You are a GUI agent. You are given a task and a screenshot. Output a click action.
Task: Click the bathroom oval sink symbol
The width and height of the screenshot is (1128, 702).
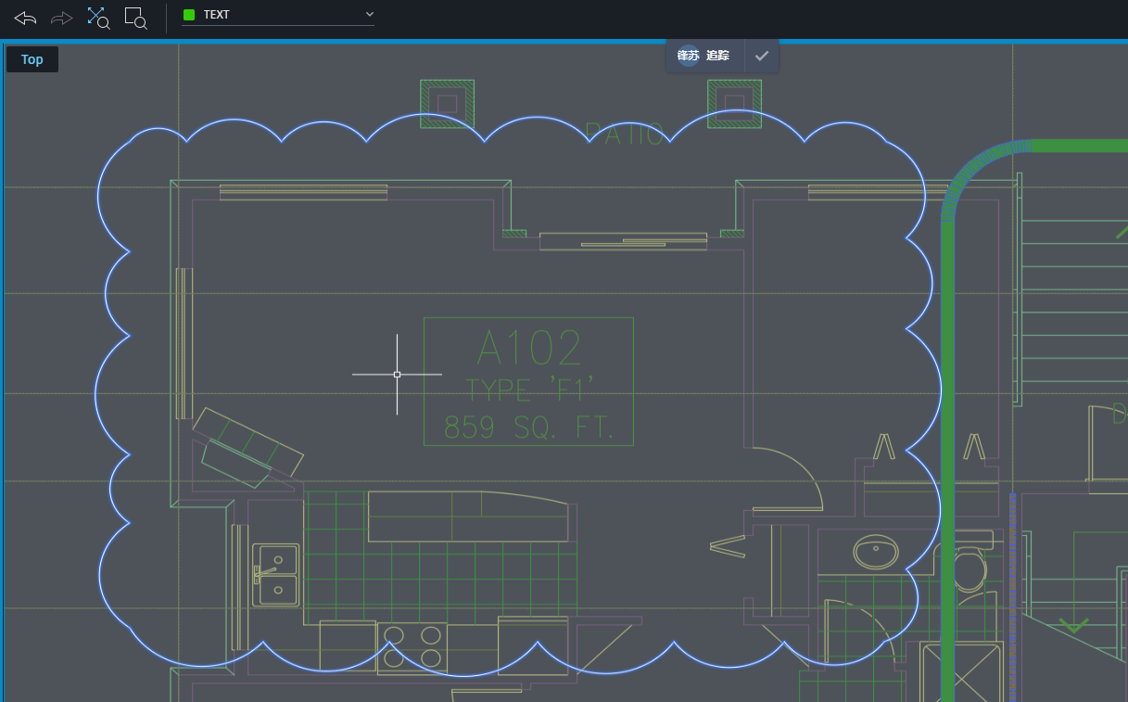click(x=876, y=553)
